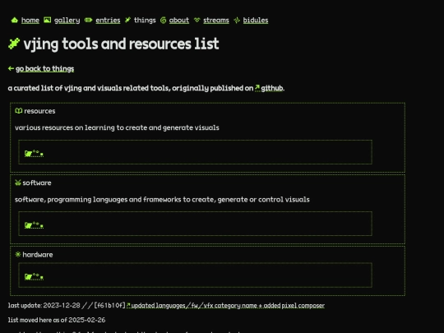
Task: Click external arrow icon before commit message
Action: coord(128,305)
